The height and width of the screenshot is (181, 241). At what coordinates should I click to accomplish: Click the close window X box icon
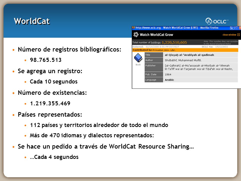(x=238, y=35)
